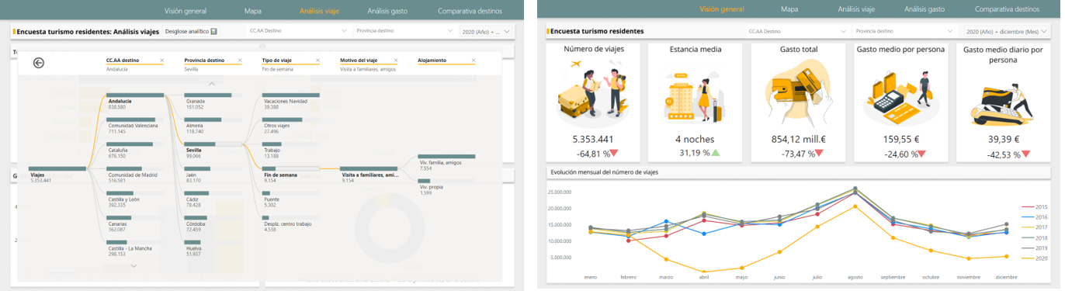This screenshot has width=1065, height=291.
Task: Click the Desglose analítico button
Action: click(191, 31)
